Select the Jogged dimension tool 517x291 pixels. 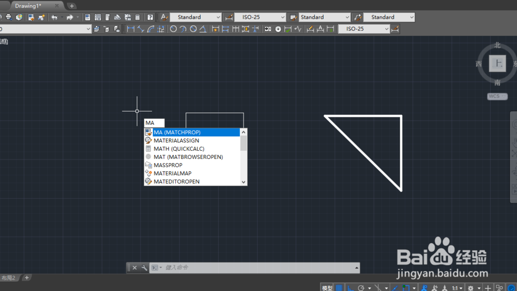[183, 29]
